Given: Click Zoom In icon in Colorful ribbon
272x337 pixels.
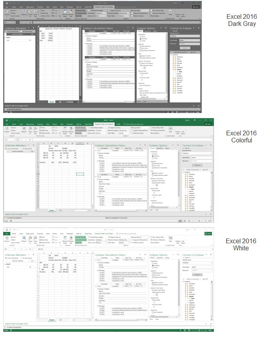Looking at the screenshot, I should 30,129.
